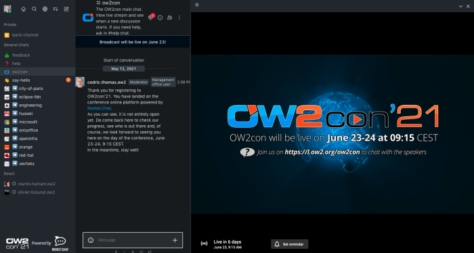The width and height of the screenshot is (474, 253).
Task: Open direct chat with martin.hamant.ow2
Action: (37, 184)
